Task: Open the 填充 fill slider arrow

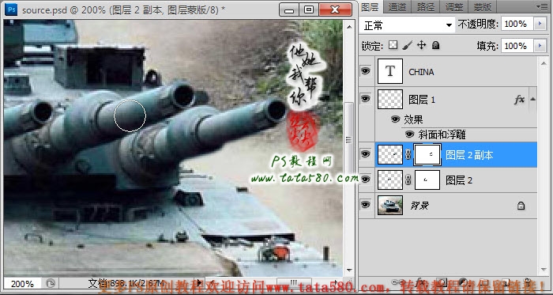Action: pyautogui.click(x=540, y=46)
